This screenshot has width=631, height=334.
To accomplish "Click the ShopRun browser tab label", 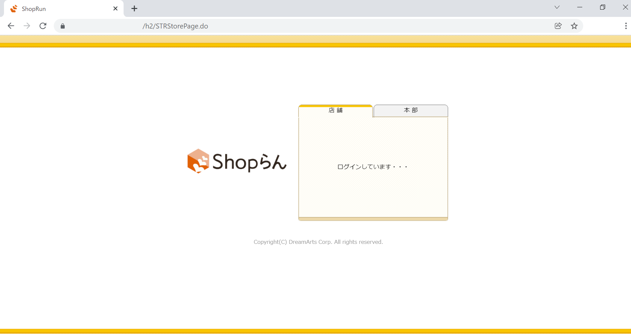I will pos(34,9).
